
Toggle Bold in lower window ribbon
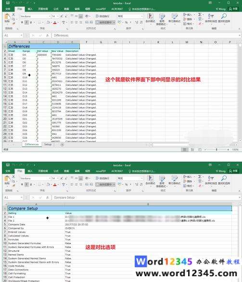click(22, 185)
